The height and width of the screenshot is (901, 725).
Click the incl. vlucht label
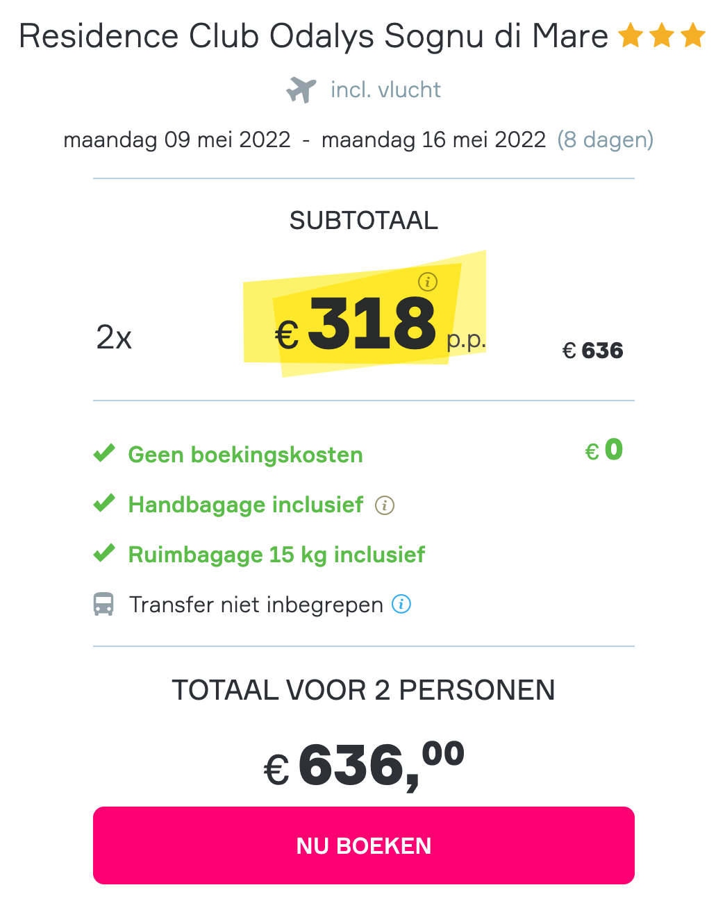(x=385, y=90)
